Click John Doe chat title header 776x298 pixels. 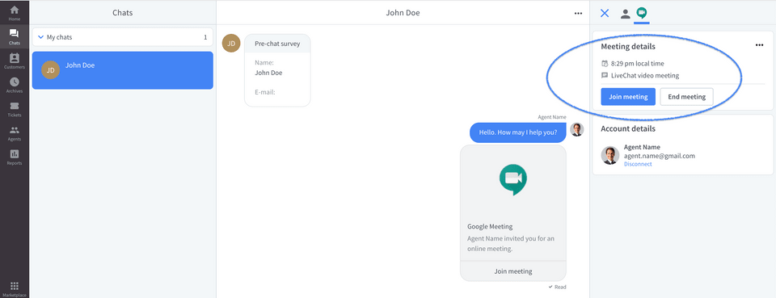point(403,13)
